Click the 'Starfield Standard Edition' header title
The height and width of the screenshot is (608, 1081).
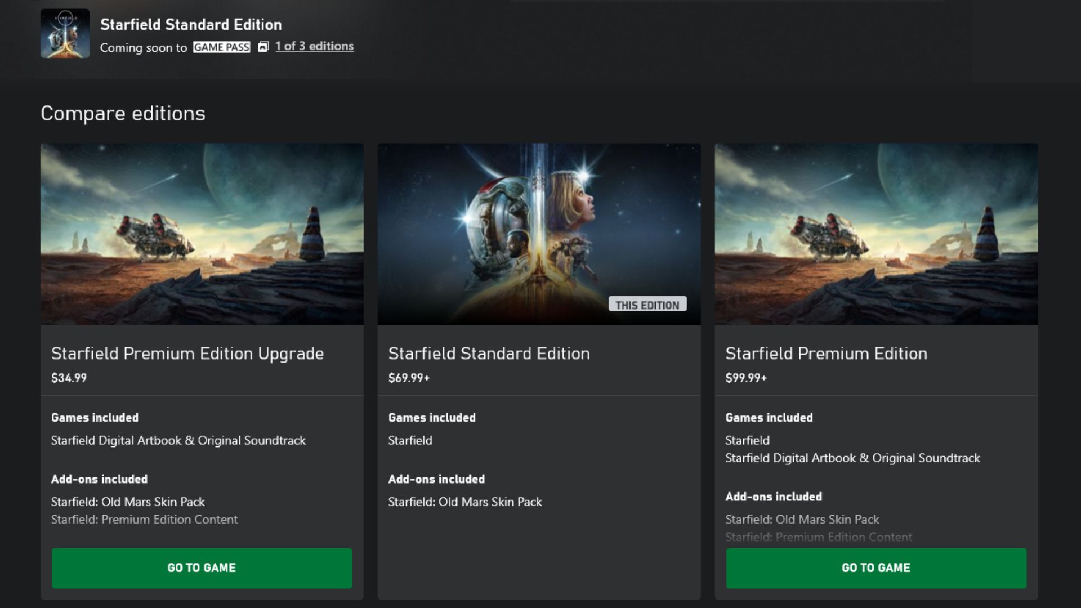tap(191, 25)
